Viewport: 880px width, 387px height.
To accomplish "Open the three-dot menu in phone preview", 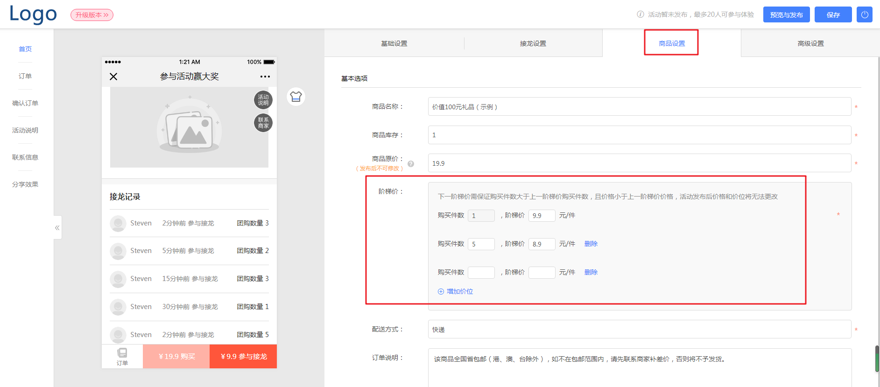I will pyautogui.click(x=265, y=77).
